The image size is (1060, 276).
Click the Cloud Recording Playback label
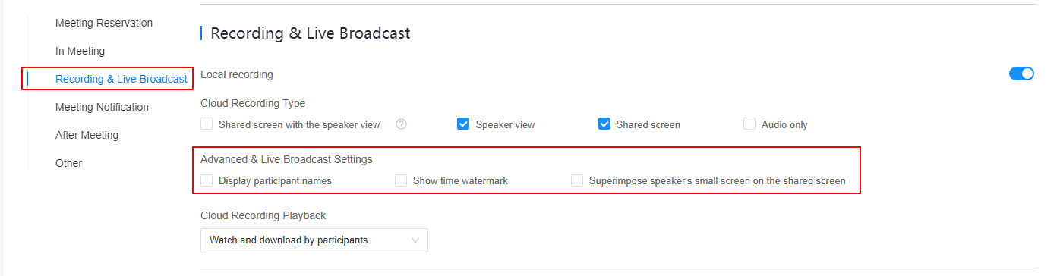point(263,215)
